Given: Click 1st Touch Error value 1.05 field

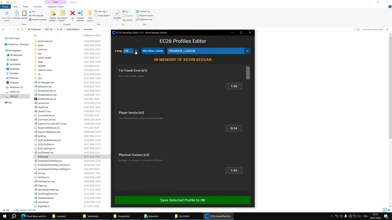Looking at the screenshot, I should click(x=234, y=86).
